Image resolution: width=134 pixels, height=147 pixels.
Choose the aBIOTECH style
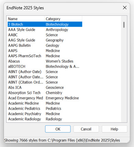pos(45,66)
